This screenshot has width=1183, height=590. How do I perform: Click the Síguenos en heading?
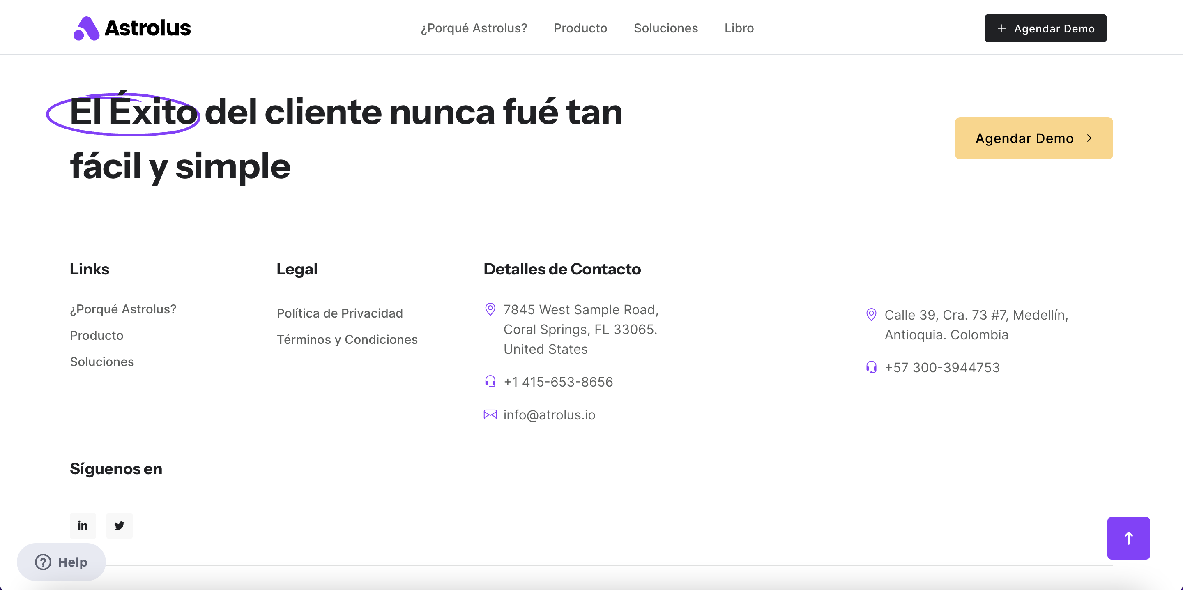(x=116, y=469)
